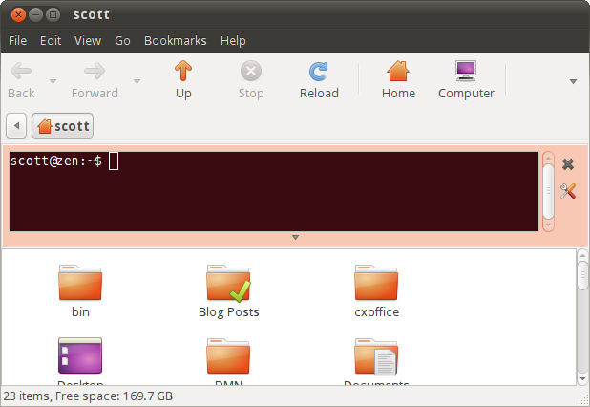Toggle path bar with left arrow button
Viewport: 590px width, 407px height.
tap(16, 126)
